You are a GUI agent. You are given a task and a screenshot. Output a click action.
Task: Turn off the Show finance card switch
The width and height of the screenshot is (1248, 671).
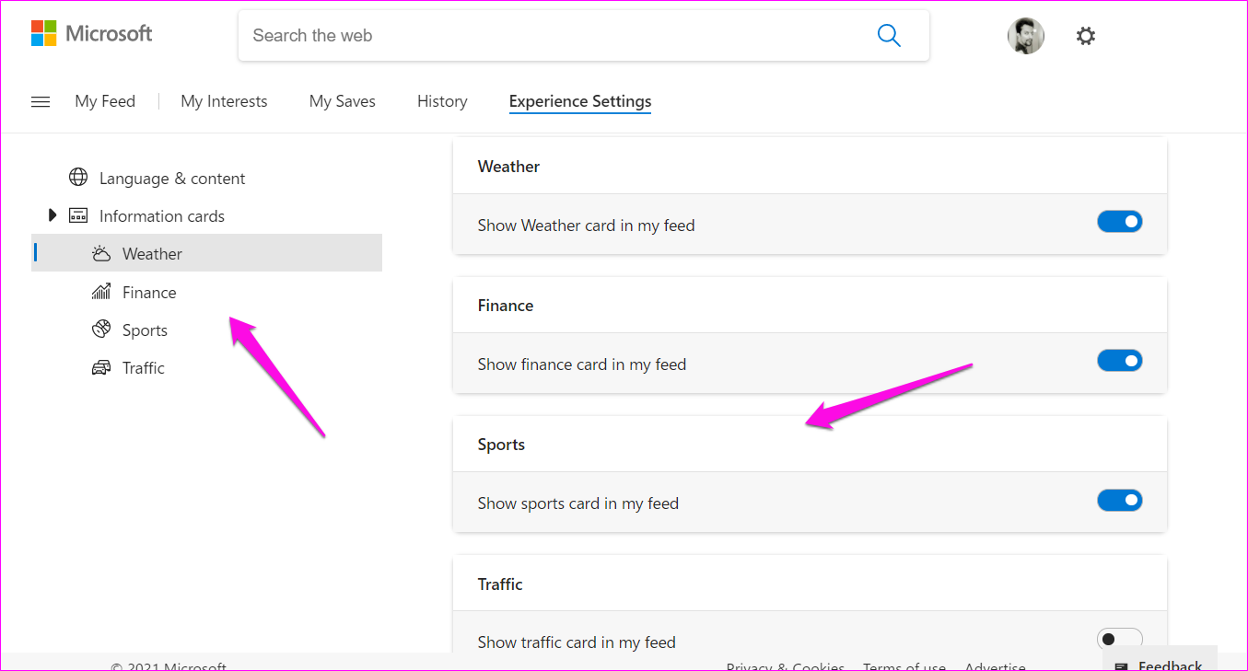(1119, 360)
